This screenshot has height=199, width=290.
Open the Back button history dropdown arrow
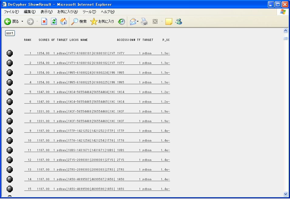pyautogui.click(x=22, y=22)
